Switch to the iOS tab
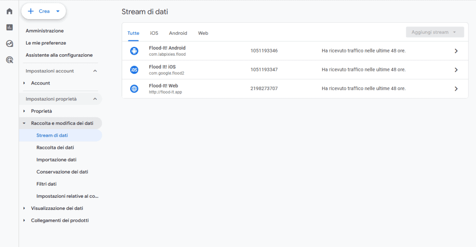This screenshot has width=476, height=247. click(154, 33)
